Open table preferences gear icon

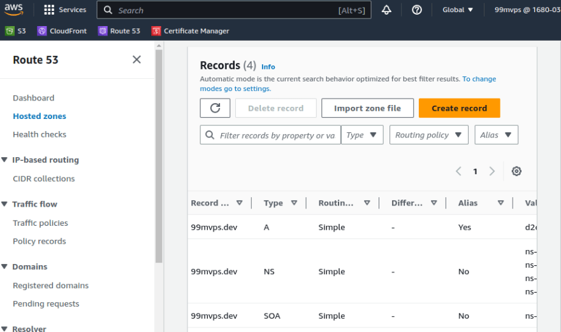tap(516, 171)
